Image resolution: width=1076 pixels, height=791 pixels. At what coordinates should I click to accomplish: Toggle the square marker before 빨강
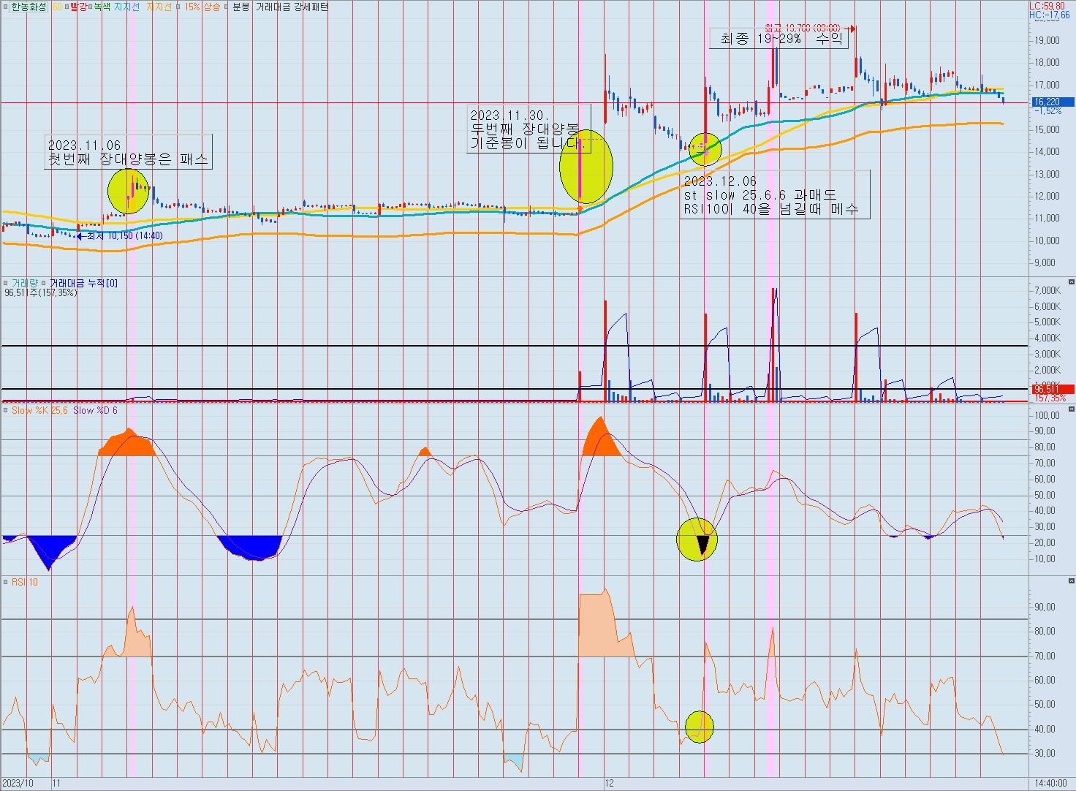coord(67,7)
